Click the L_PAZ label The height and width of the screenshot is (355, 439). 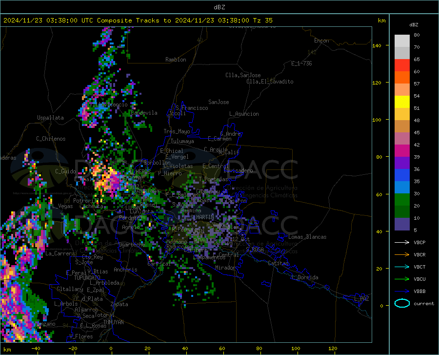361,299
